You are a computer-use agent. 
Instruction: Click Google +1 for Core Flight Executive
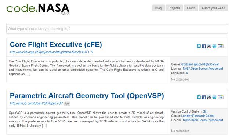(x=221, y=46)
